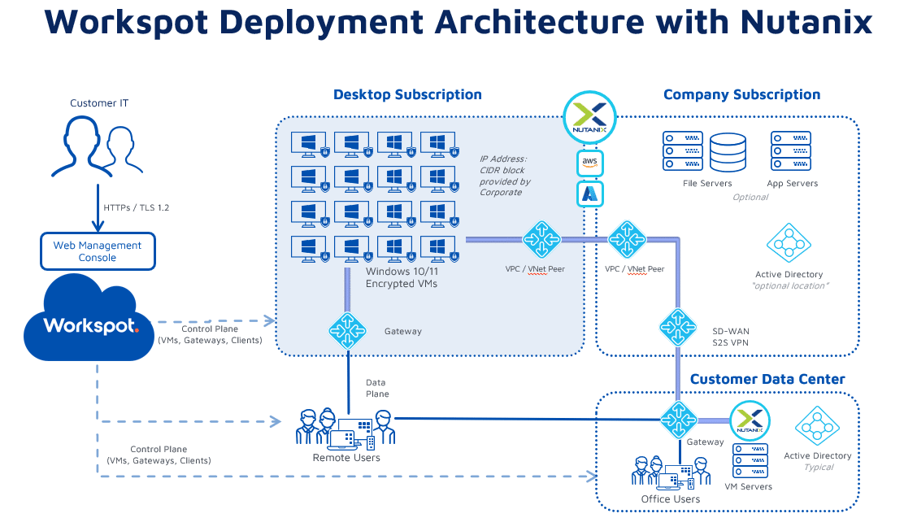
Task: Click the File Servers stack icon
Action: (683, 151)
